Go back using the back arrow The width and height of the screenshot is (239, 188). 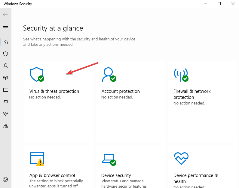[5, 14]
